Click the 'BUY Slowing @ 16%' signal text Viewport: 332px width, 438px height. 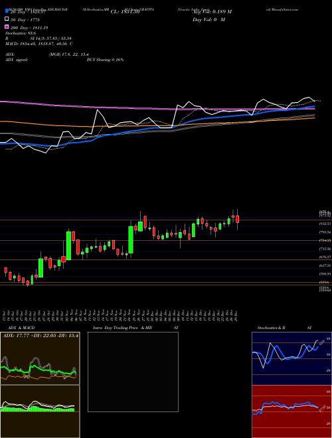tap(106, 60)
